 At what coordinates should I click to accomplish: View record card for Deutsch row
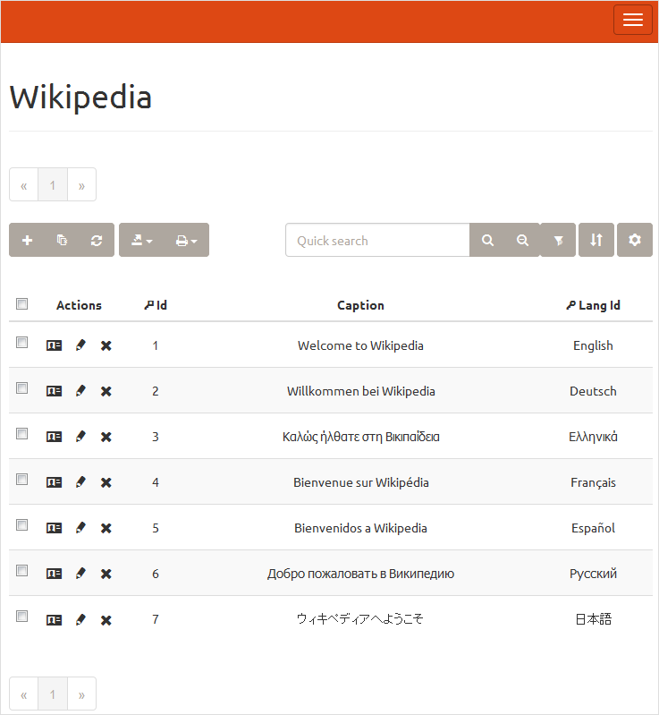[54, 391]
